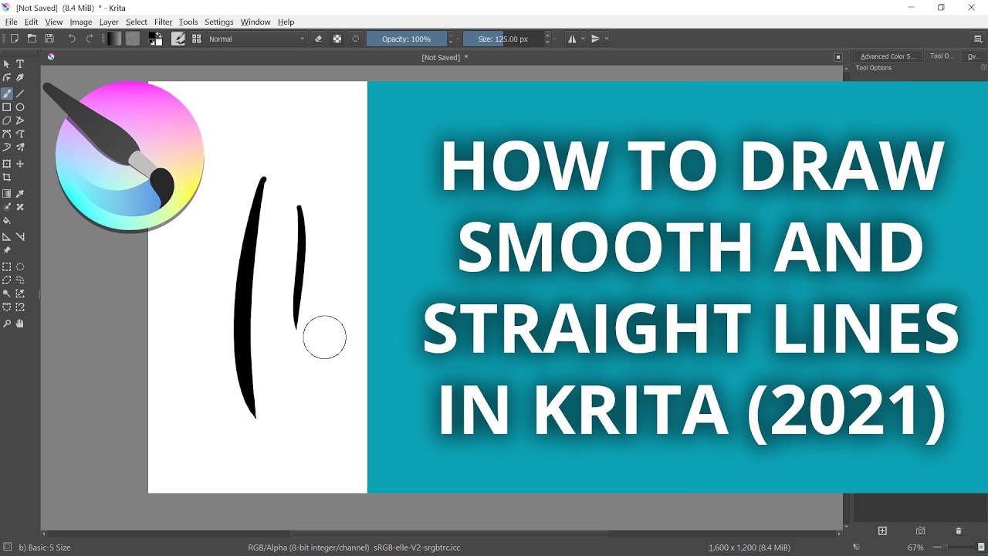Select the Assistant tool
Viewport: 988px width, 556px height.
[7, 237]
